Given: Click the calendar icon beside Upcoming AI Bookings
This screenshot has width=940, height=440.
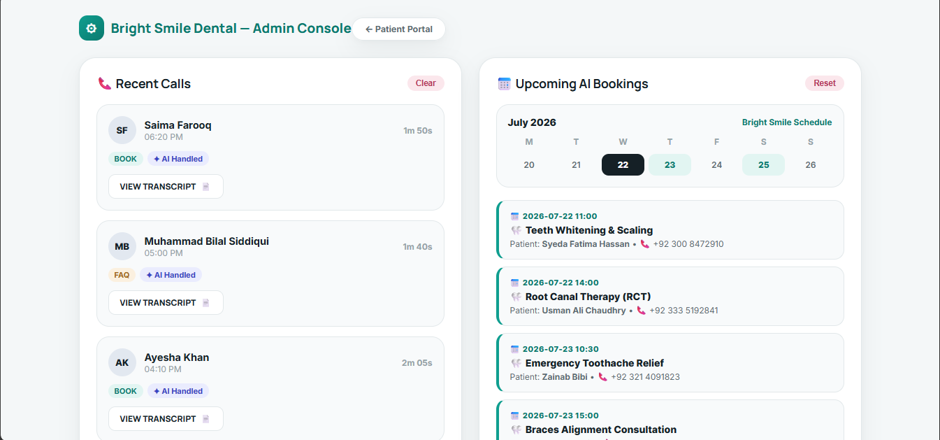Looking at the screenshot, I should click(x=505, y=84).
